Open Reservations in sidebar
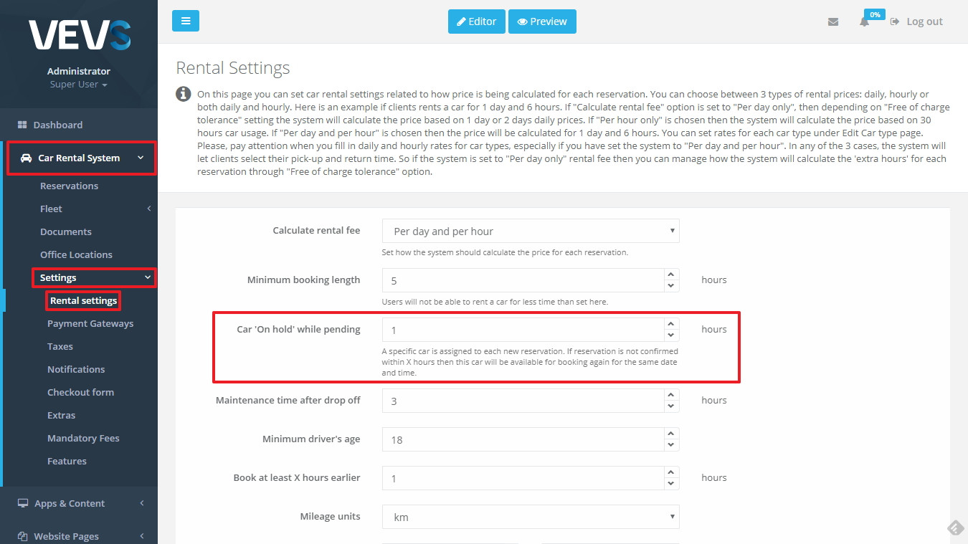This screenshot has height=544, width=968. (x=69, y=186)
